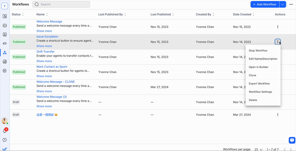The width and height of the screenshot is (296, 151).
Task: Choose Export Workflow in the context menu
Action: (x=259, y=84)
